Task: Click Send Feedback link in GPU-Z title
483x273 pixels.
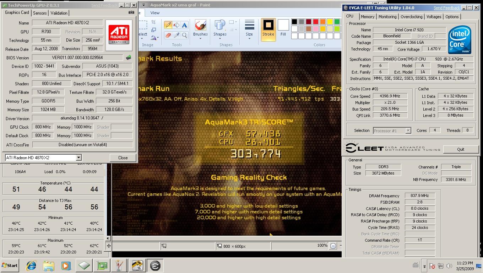Action: coord(104,5)
